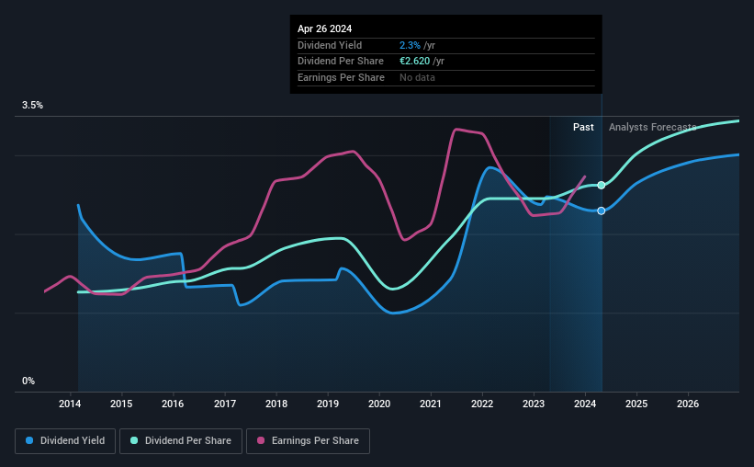Click the Apr 26 2024 tooltip header
This screenshot has height=467, width=754.
click(324, 28)
